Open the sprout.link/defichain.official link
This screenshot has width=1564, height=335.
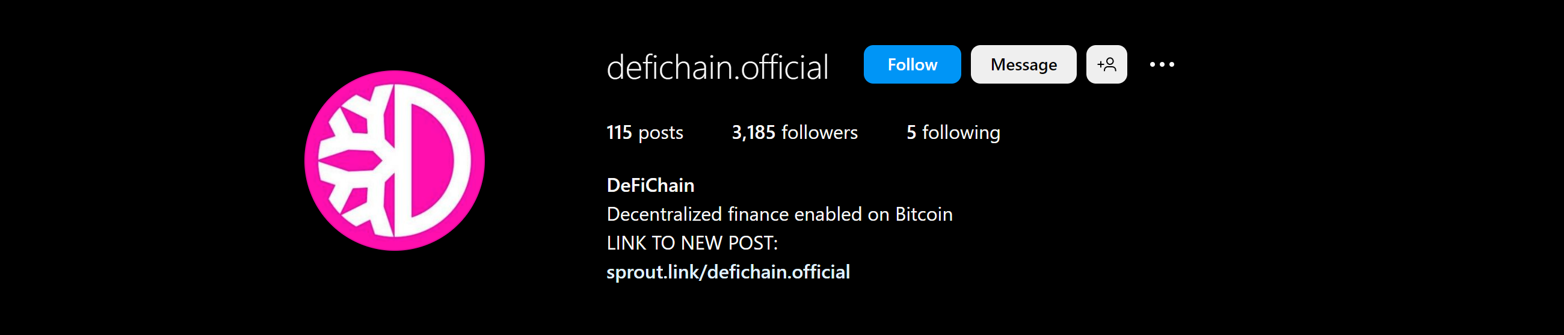click(x=728, y=272)
